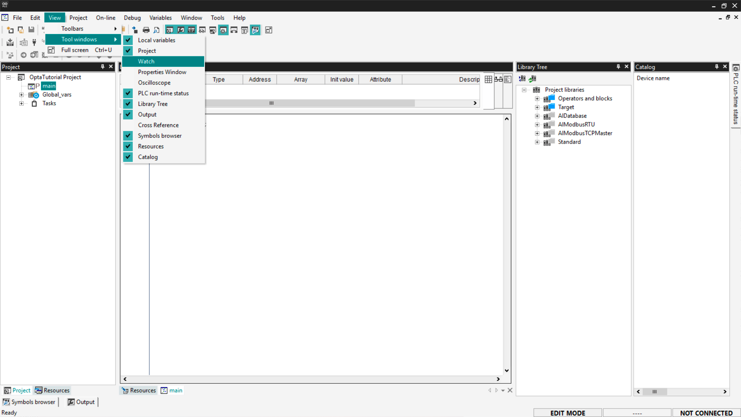Switch to the Resources bottom tab

(x=52, y=390)
